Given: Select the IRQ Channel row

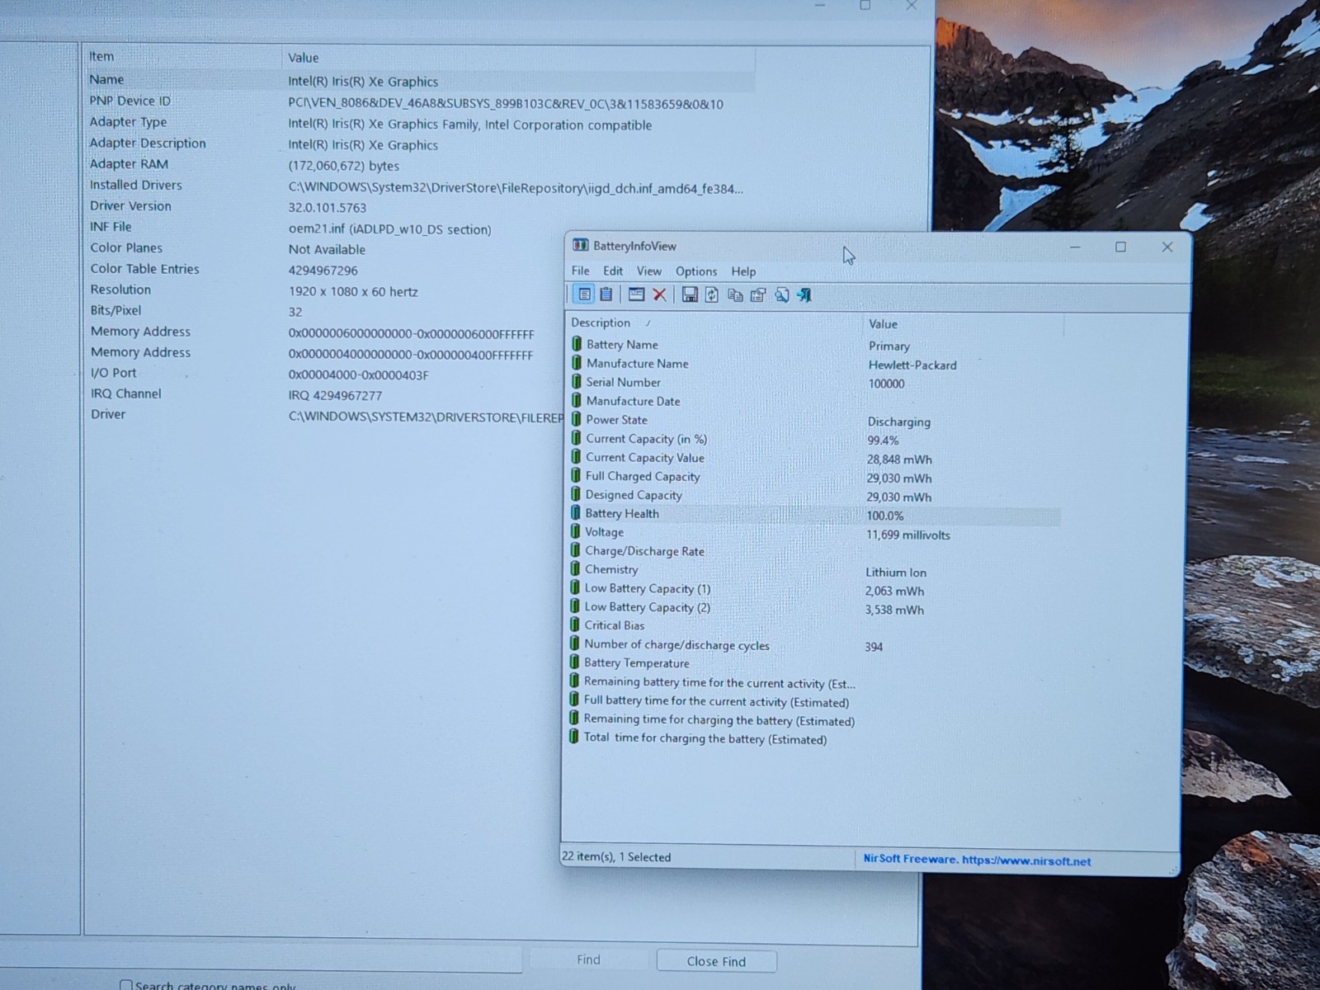Looking at the screenshot, I should coord(327,394).
